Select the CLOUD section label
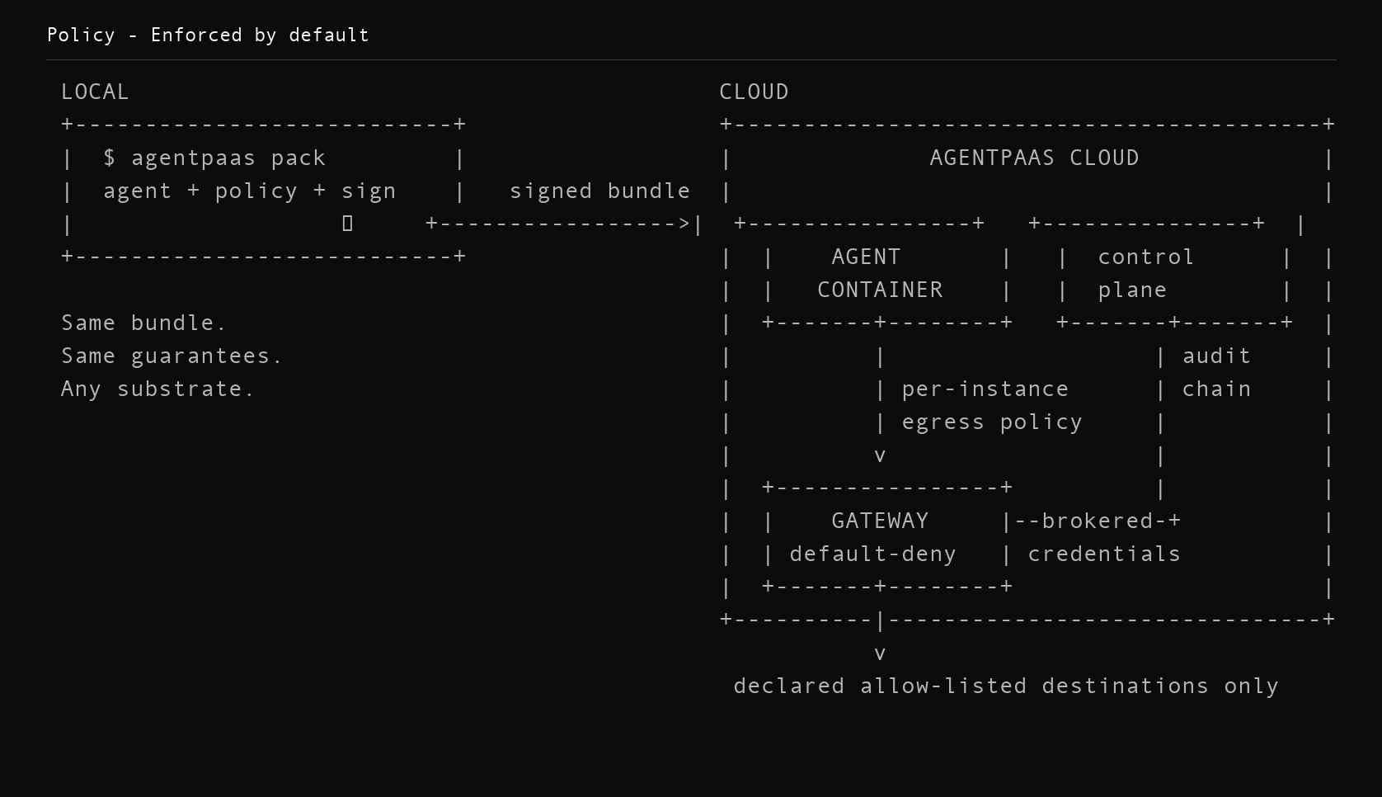 [754, 92]
